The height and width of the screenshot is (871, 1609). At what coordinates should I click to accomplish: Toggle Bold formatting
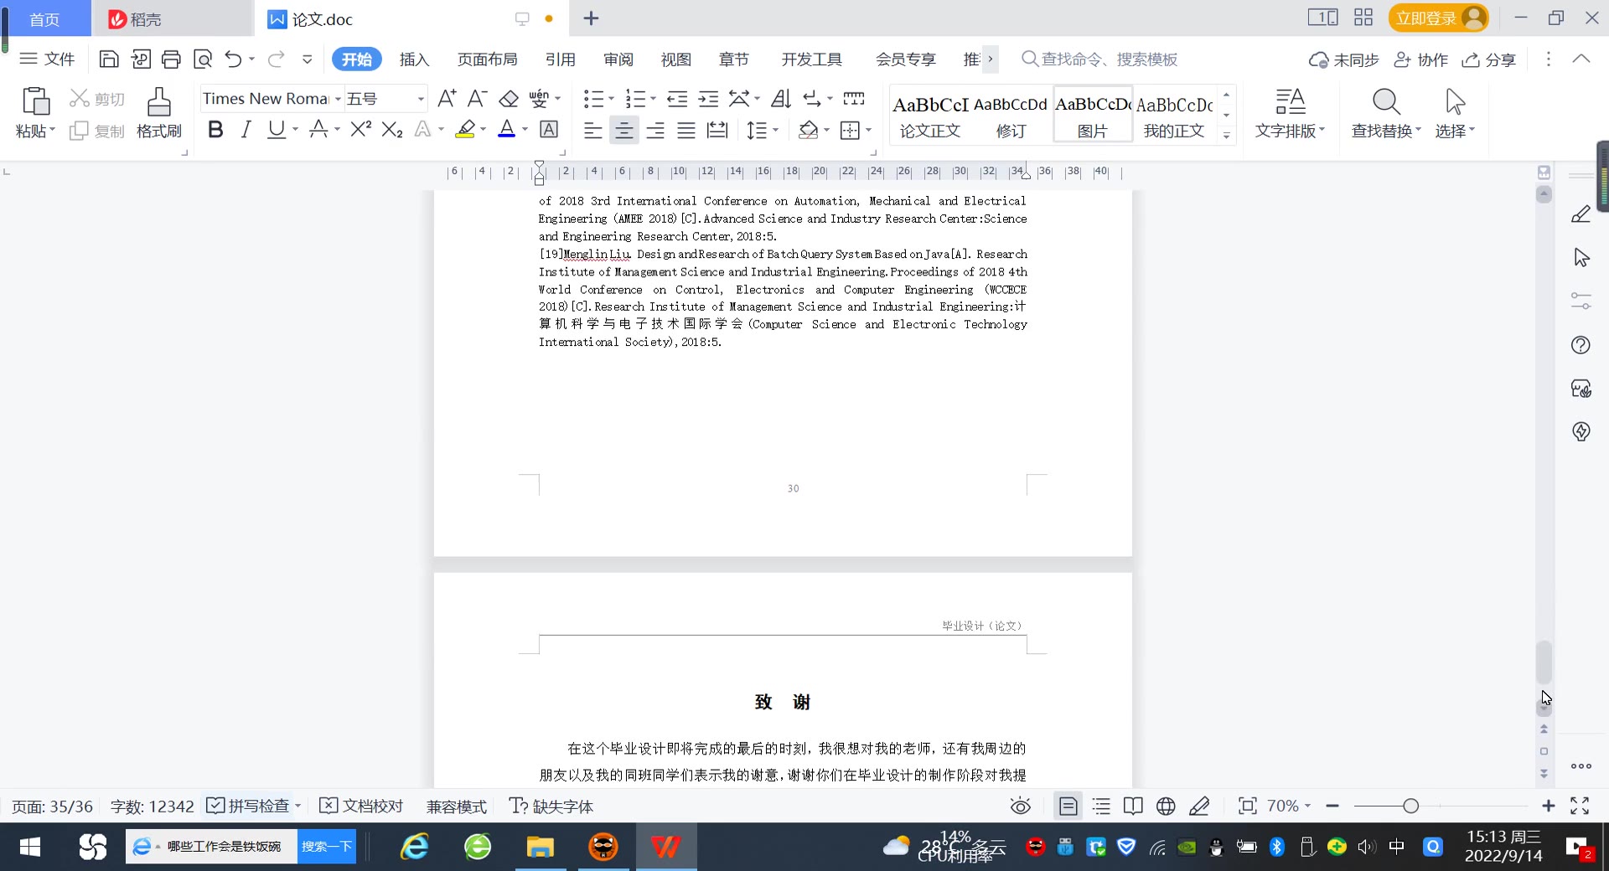215,129
